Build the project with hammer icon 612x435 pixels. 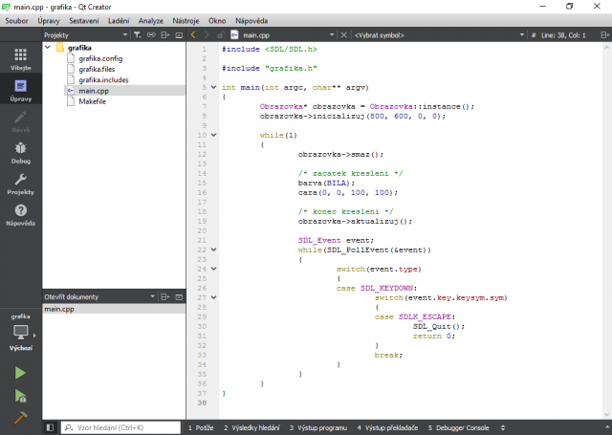coord(20,418)
